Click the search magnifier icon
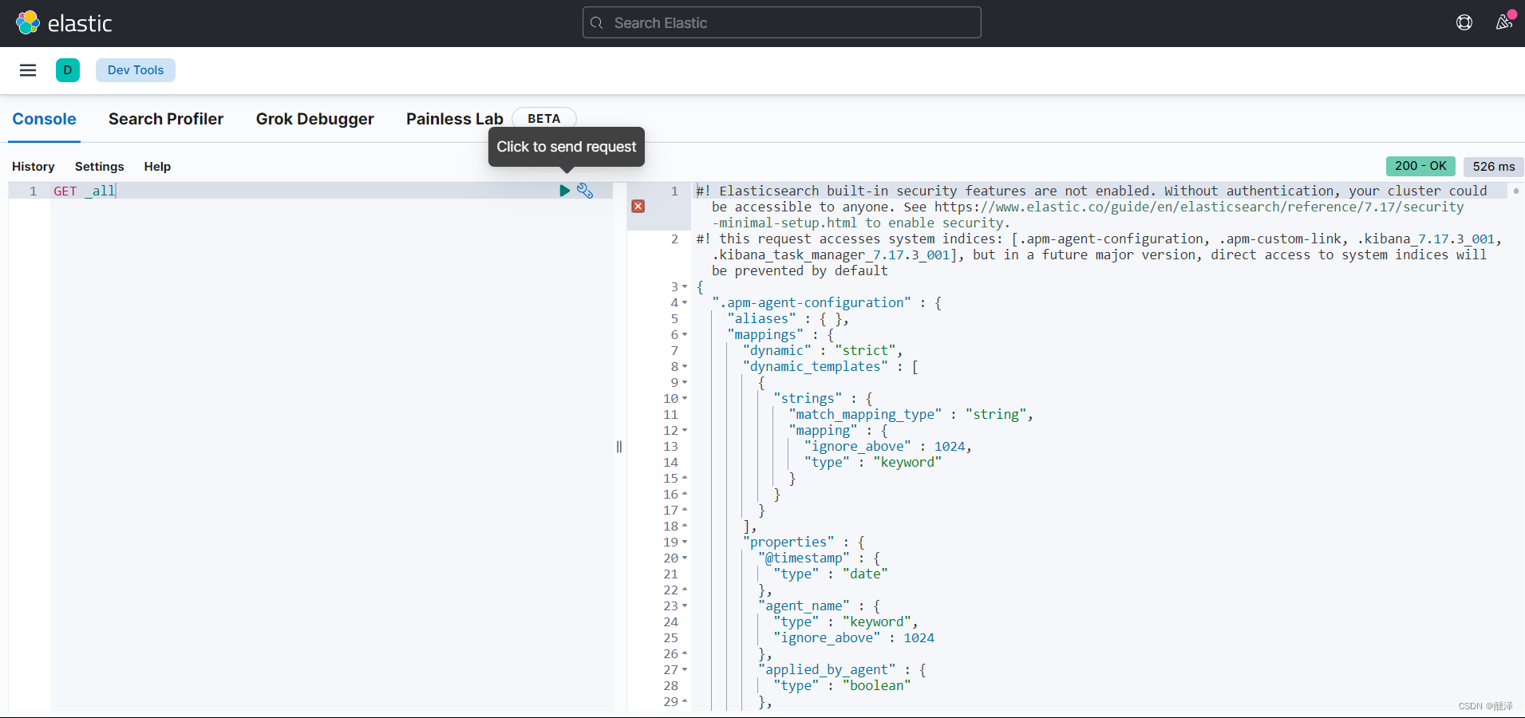This screenshot has height=718, width=1525. 597,23
